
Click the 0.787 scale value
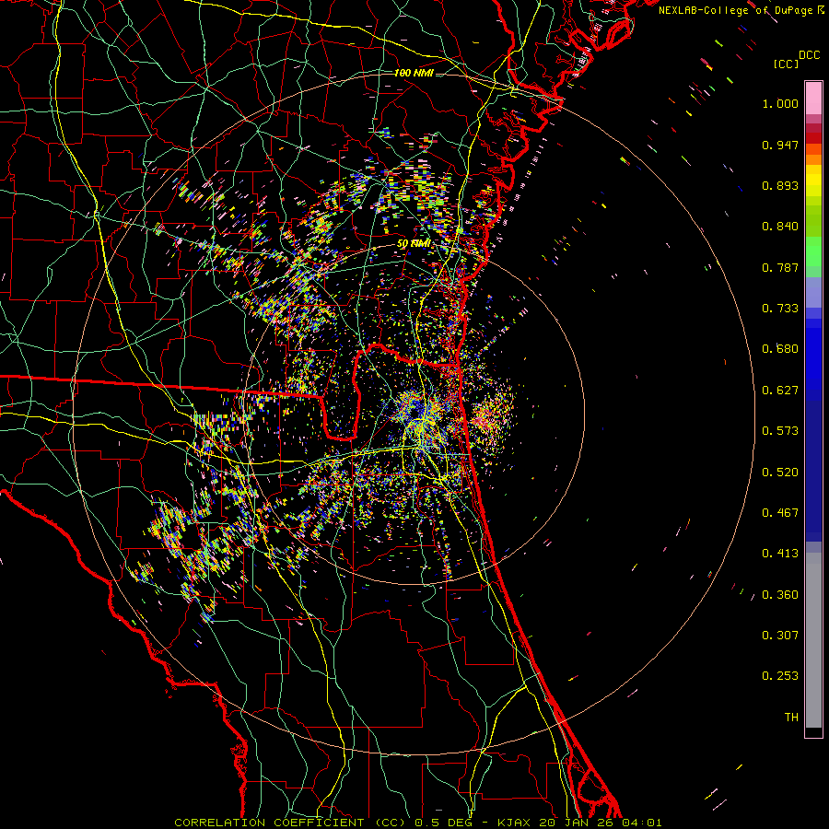point(780,267)
